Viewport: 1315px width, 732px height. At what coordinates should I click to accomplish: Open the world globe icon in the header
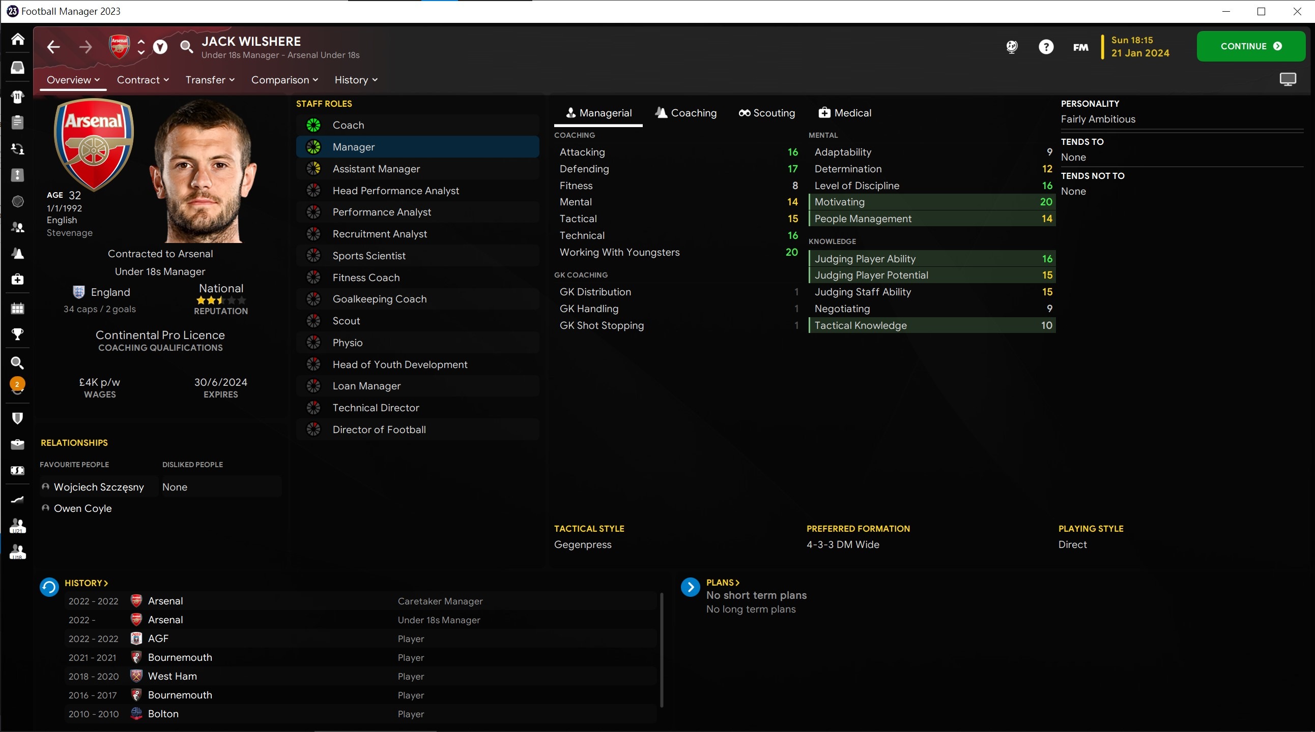(x=1012, y=47)
